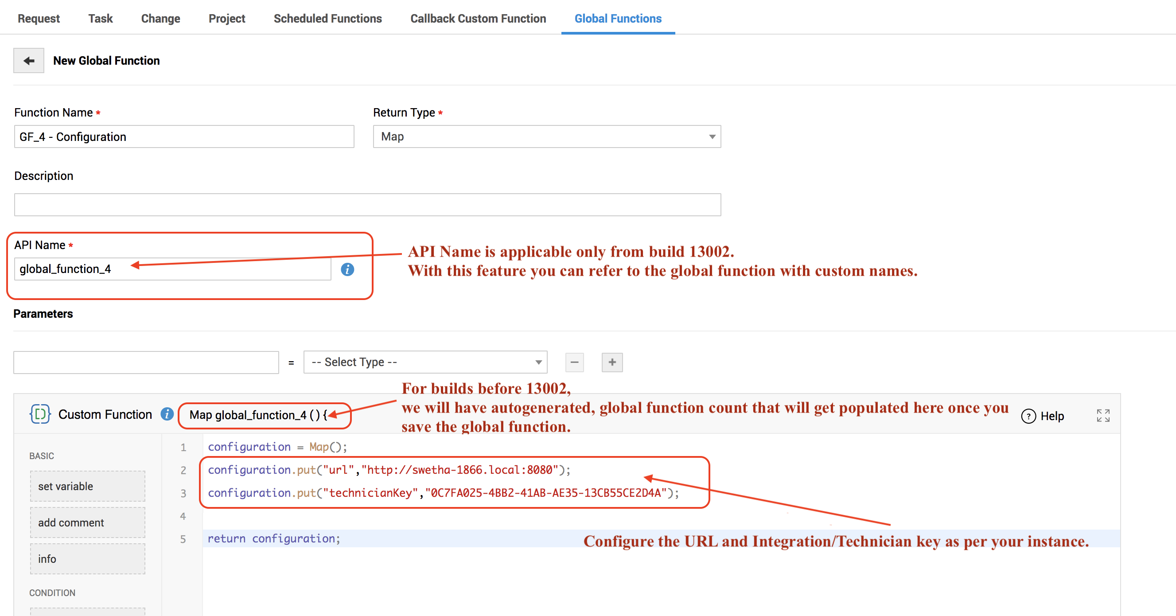Click the back arrow button
Screen dimensions: 1176x616
[29, 61]
